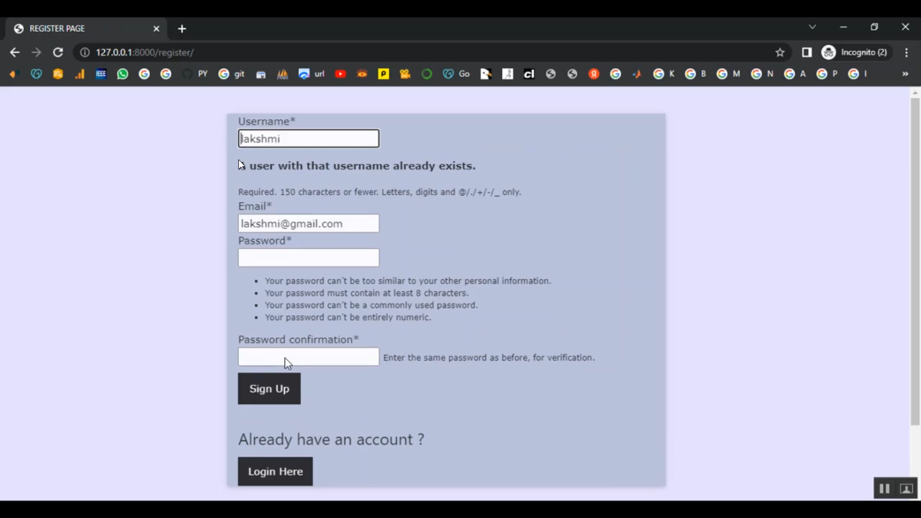View site information for 127.0.0.1
This screenshot has width=921, height=518.
tap(85, 53)
